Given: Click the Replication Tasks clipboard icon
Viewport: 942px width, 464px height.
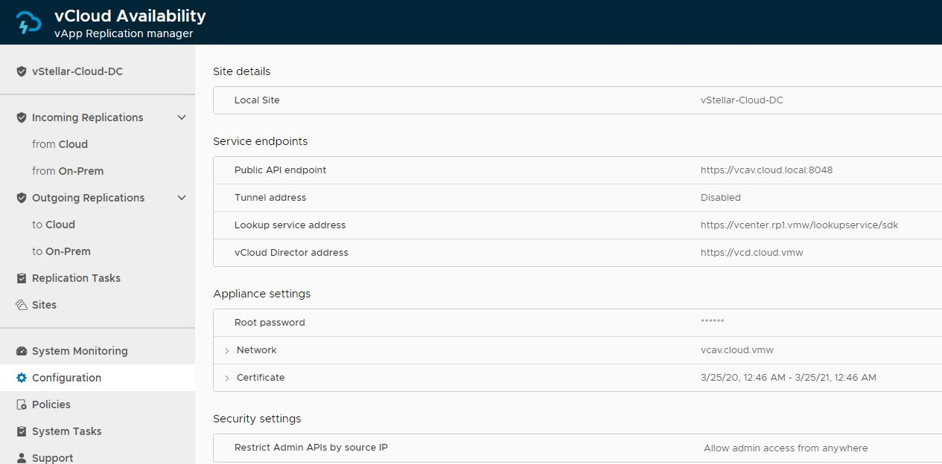Looking at the screenshot, I should tap(22, 278).
